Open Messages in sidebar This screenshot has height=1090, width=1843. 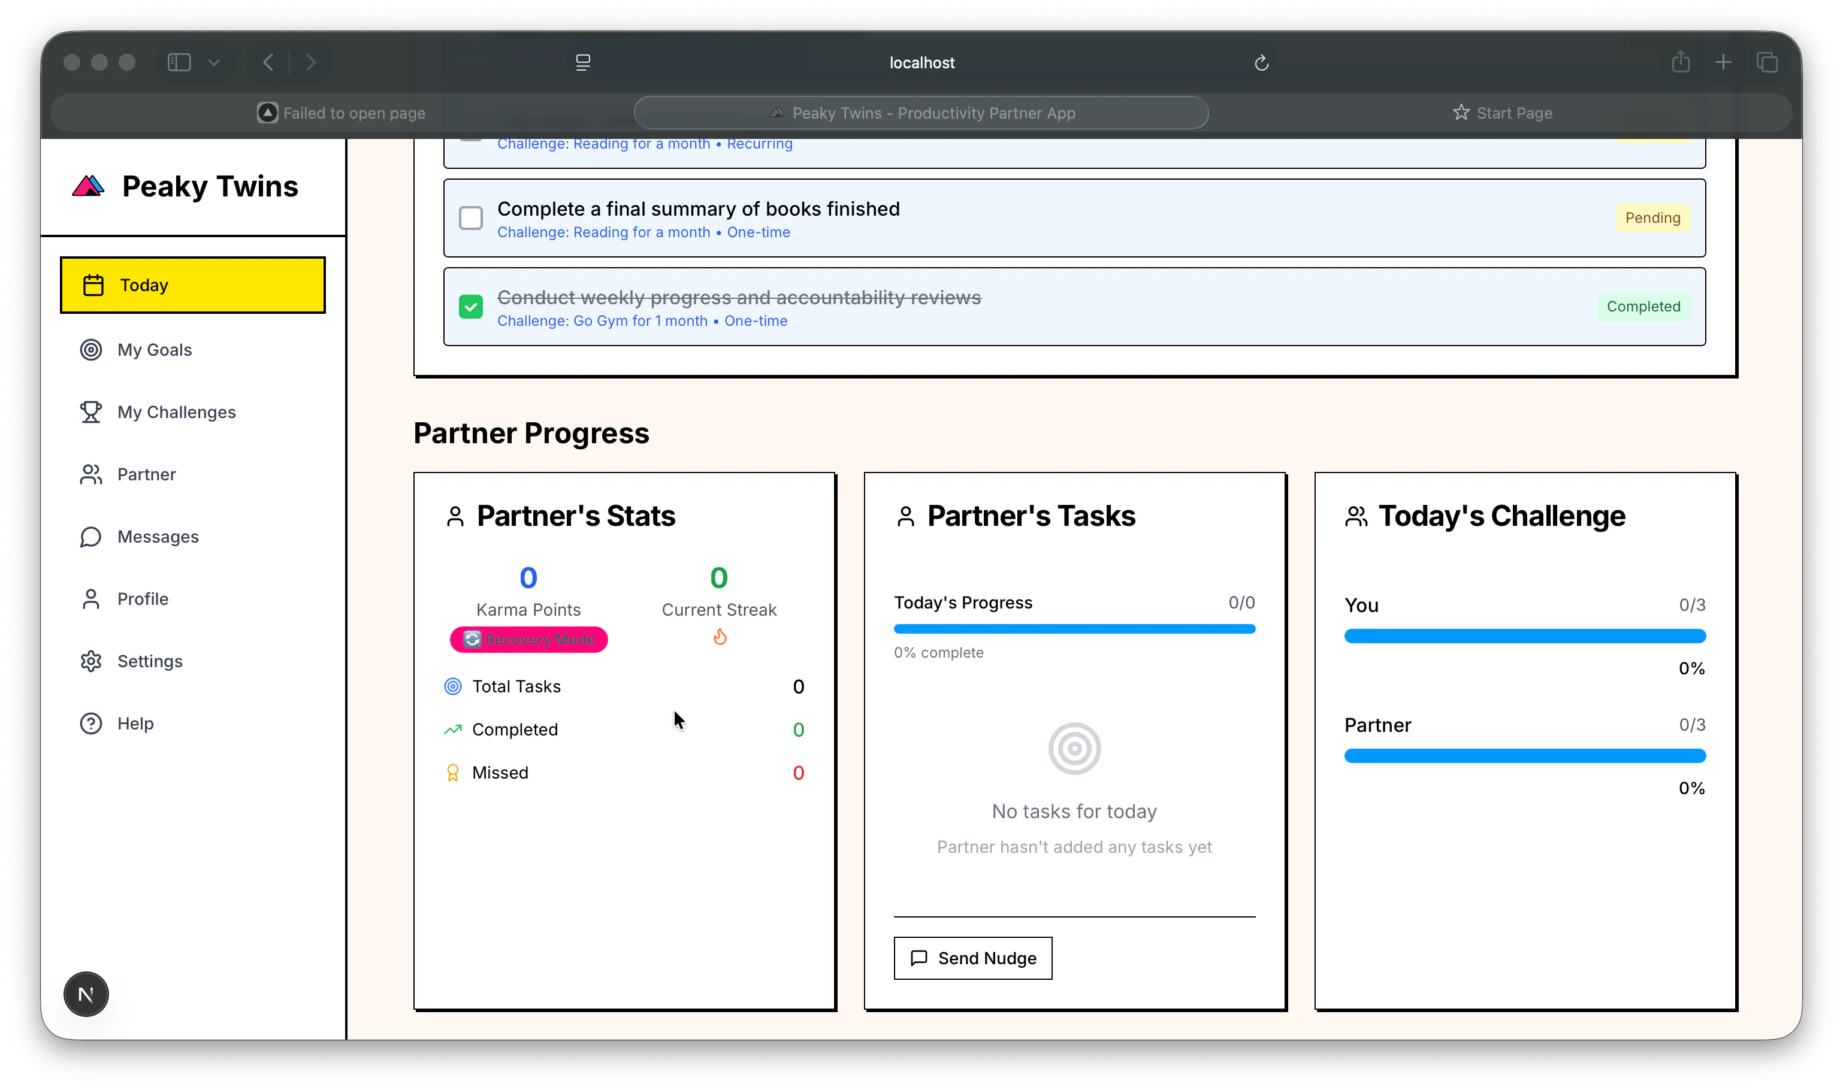192,537
